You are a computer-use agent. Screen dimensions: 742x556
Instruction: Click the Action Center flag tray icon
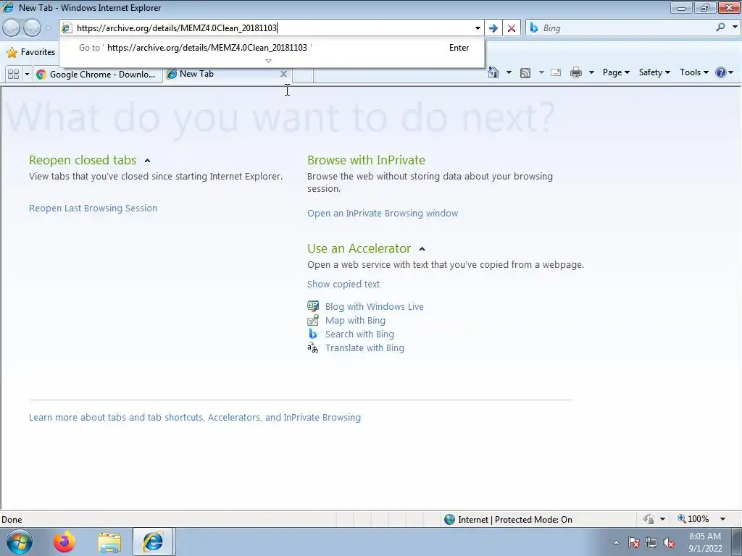pyautogui.click(x=633, y=542)
